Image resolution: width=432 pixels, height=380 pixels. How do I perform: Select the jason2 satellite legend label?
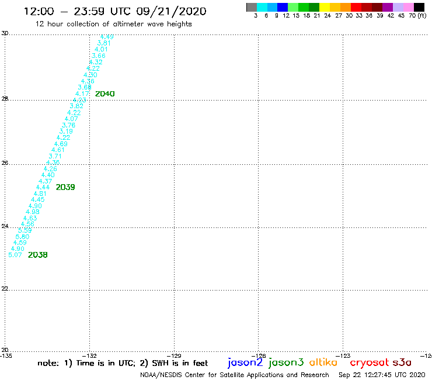point(245,362)
